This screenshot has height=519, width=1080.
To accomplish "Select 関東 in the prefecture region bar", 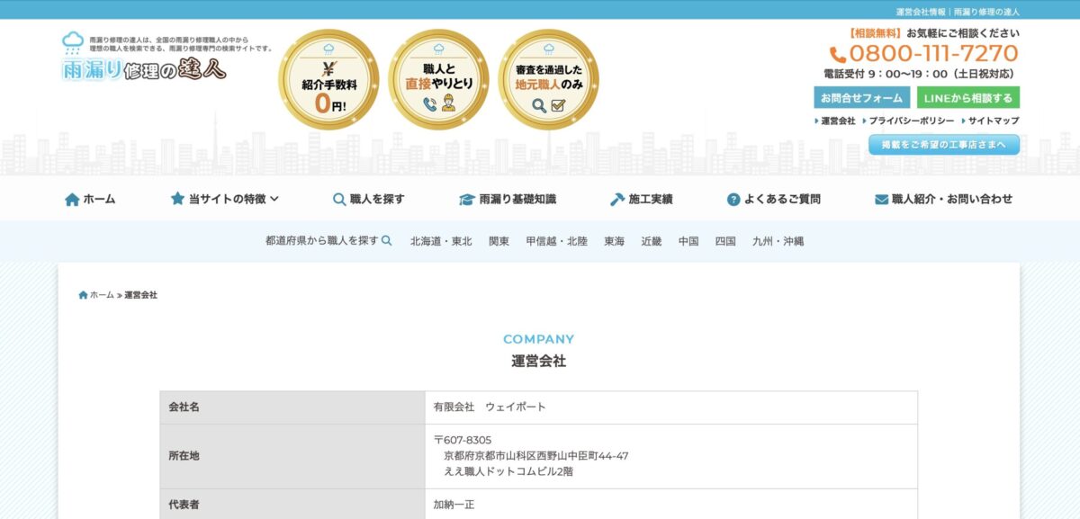I will point(499,241).
